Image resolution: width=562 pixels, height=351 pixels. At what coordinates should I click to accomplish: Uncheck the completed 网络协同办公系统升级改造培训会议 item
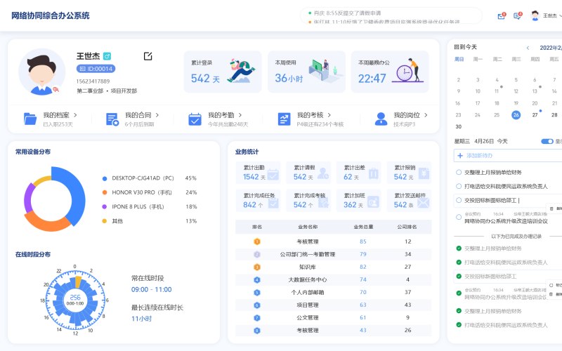tap(459, 293)
